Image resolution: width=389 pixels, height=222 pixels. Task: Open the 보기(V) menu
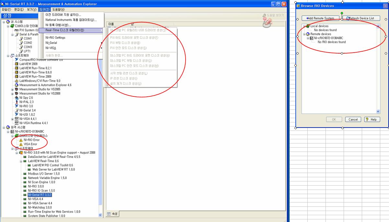click(31, 9)
